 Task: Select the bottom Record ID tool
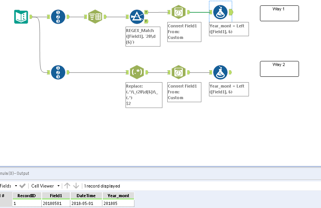coord(58,73)
